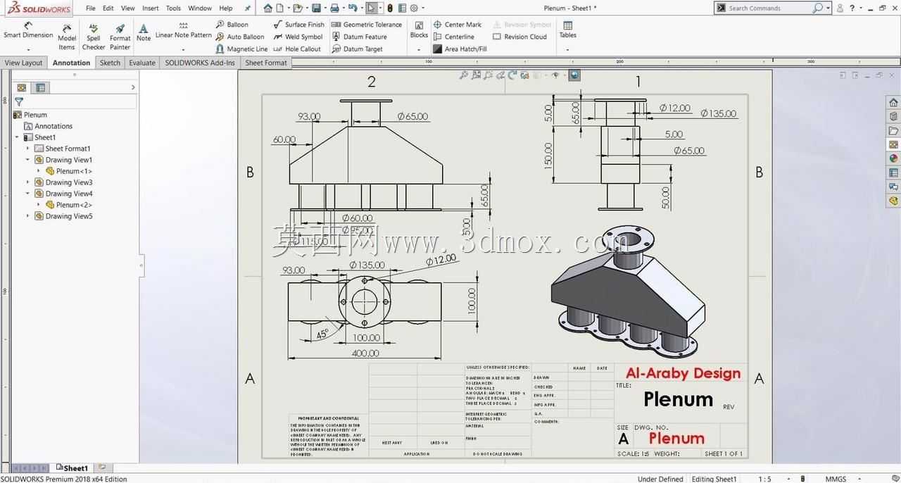
Task: Click the tree filter funnel icon
Action: (19, 102)
